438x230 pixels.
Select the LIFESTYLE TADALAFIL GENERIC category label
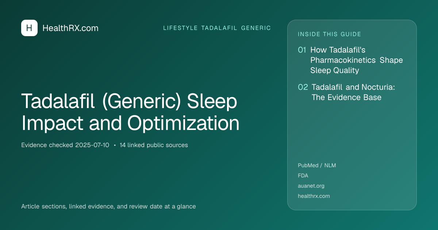click(217, 28)
